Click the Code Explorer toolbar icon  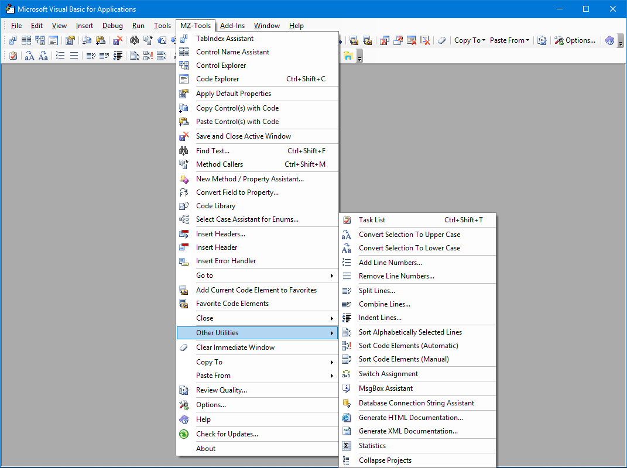tap(53, 40)
